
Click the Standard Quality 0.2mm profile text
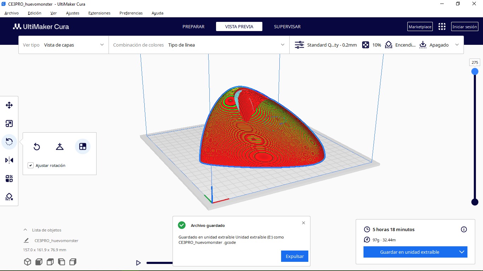(332, 45)
